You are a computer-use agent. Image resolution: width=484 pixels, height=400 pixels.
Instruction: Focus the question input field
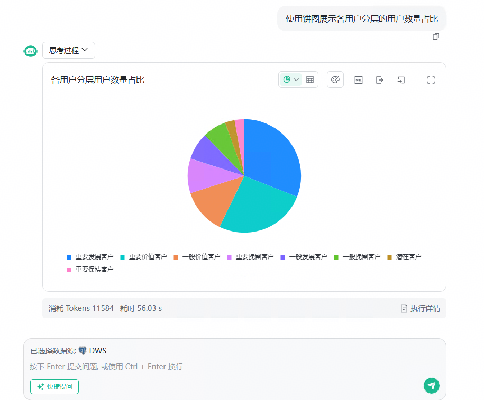tap(234, 367)
